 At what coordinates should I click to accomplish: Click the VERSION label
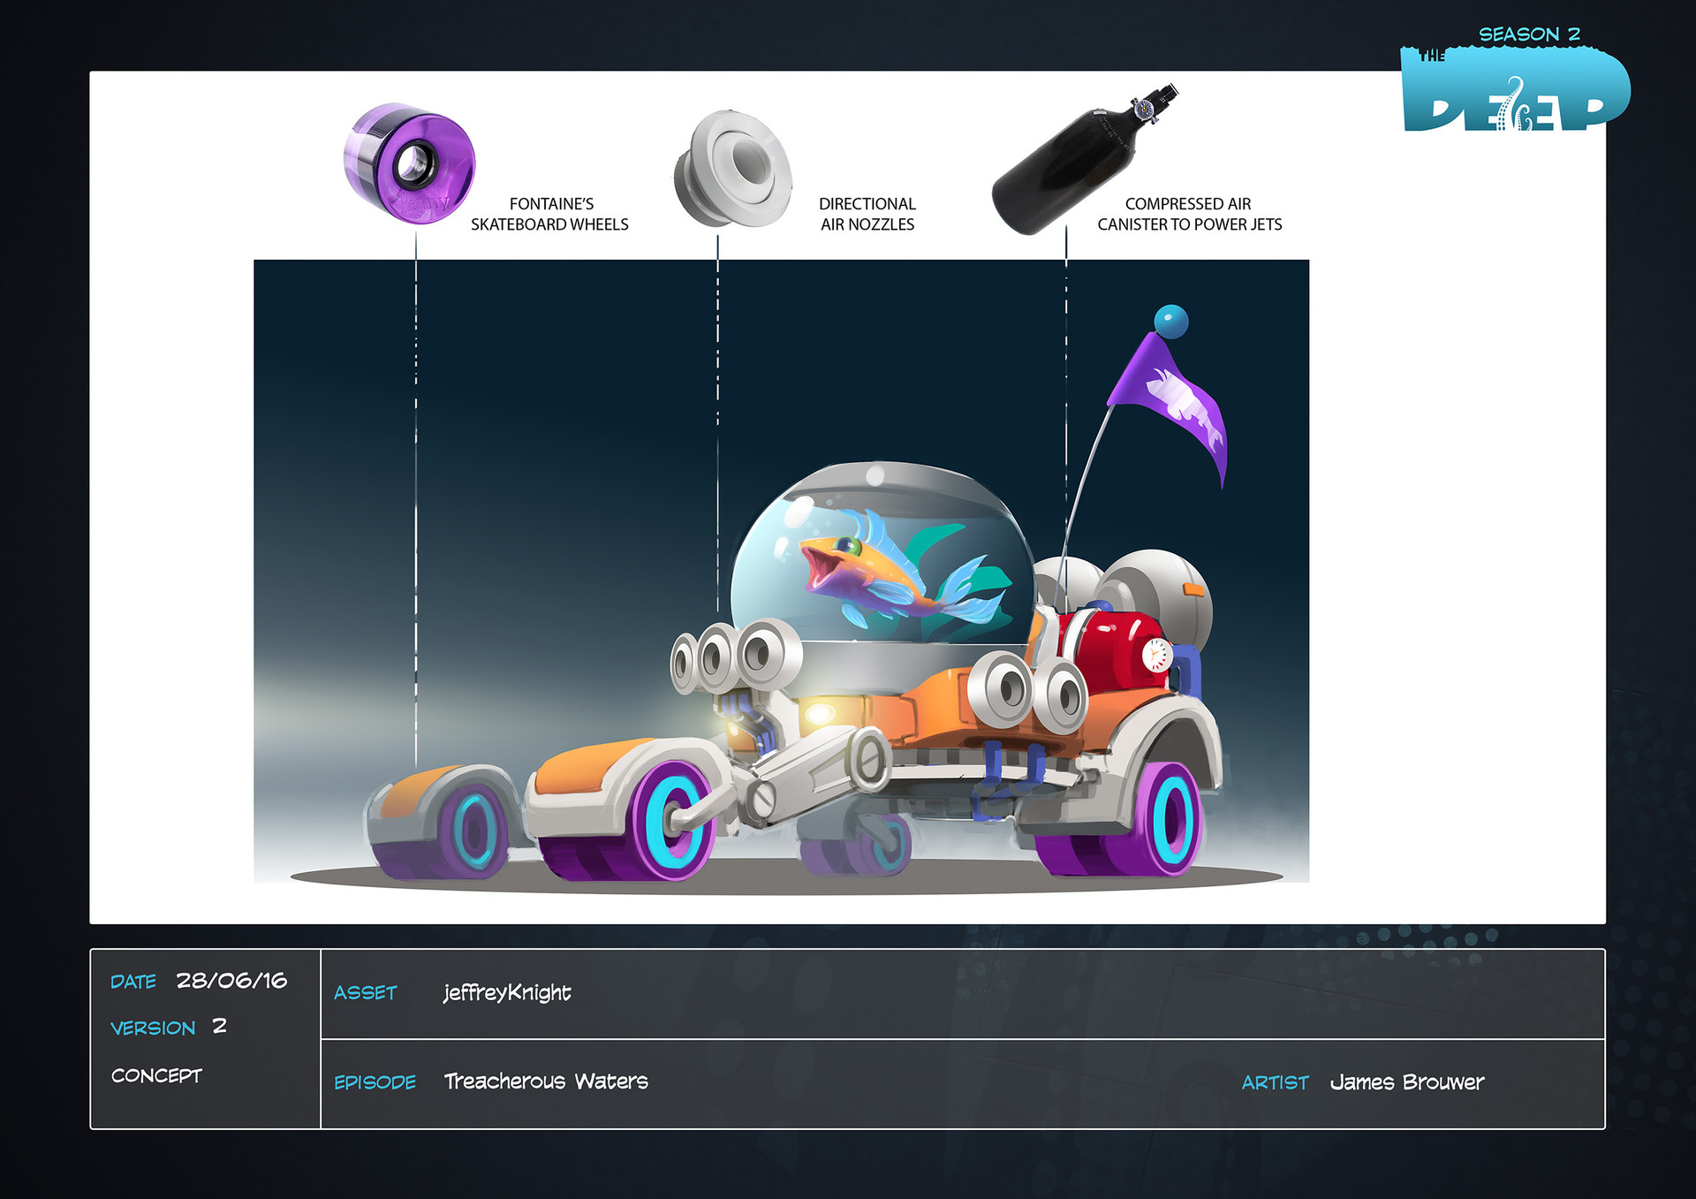click(x=153, y=1028)
